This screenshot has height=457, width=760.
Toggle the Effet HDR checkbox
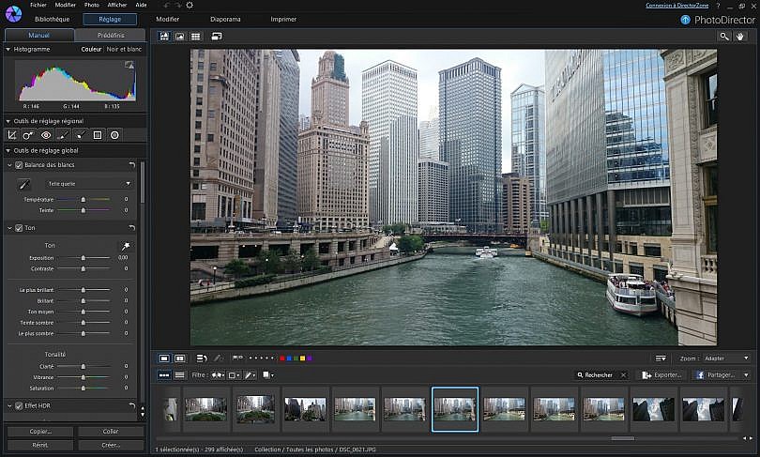pos(19,405)
